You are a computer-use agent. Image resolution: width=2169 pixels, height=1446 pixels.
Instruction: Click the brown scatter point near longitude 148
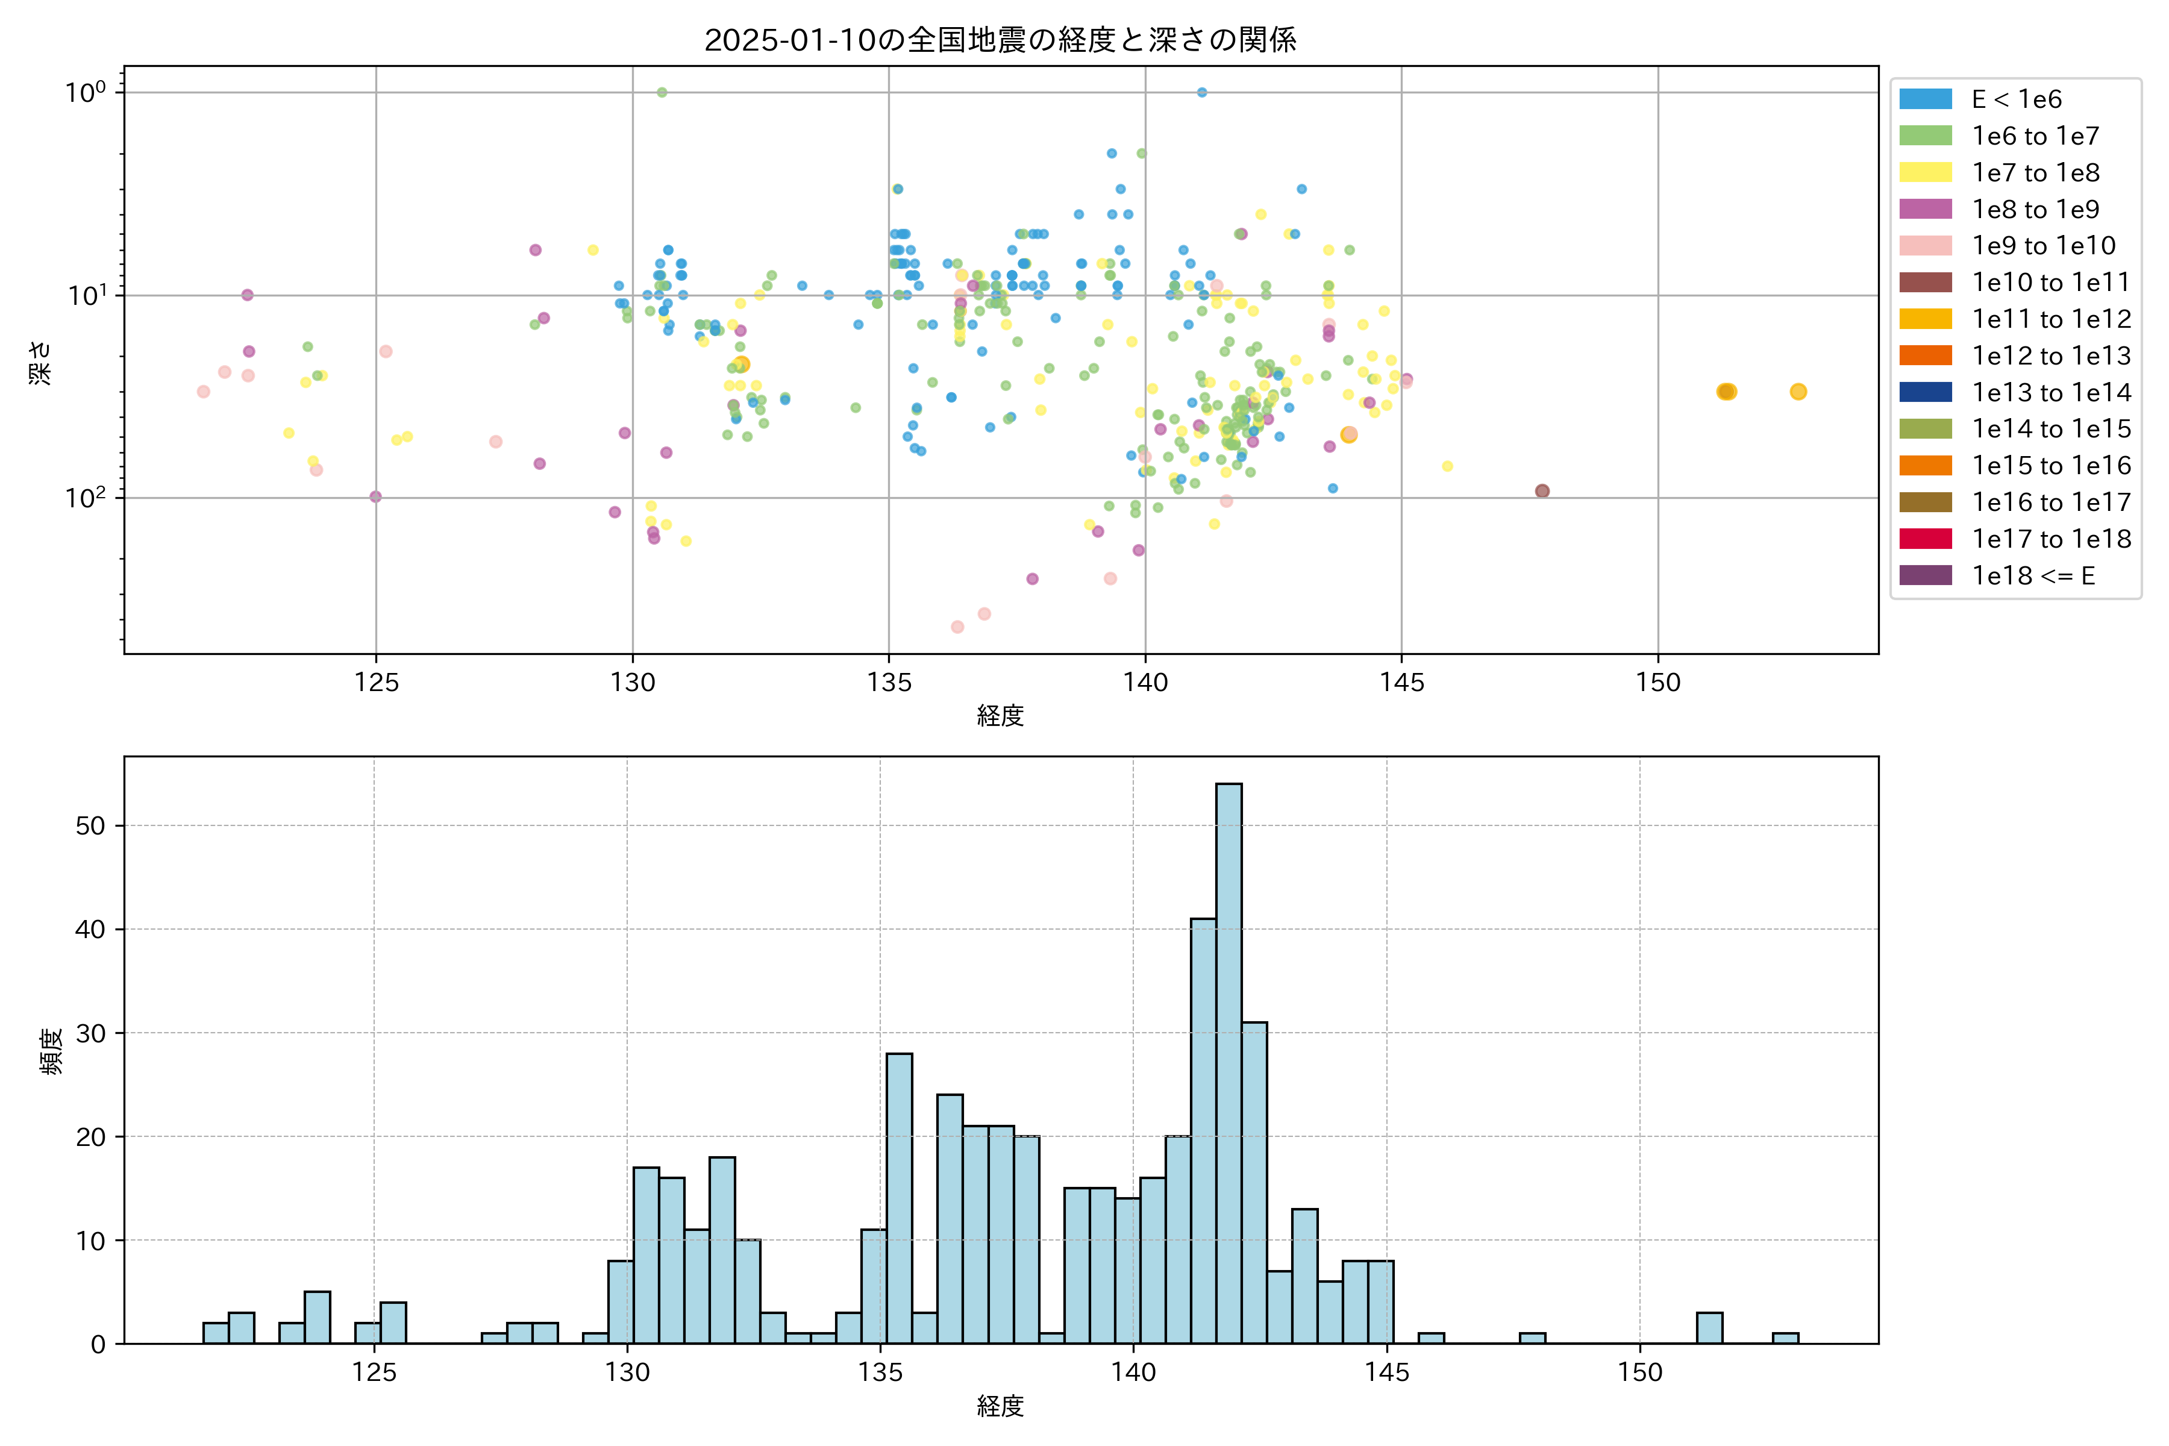click(x=1542, y=490)
